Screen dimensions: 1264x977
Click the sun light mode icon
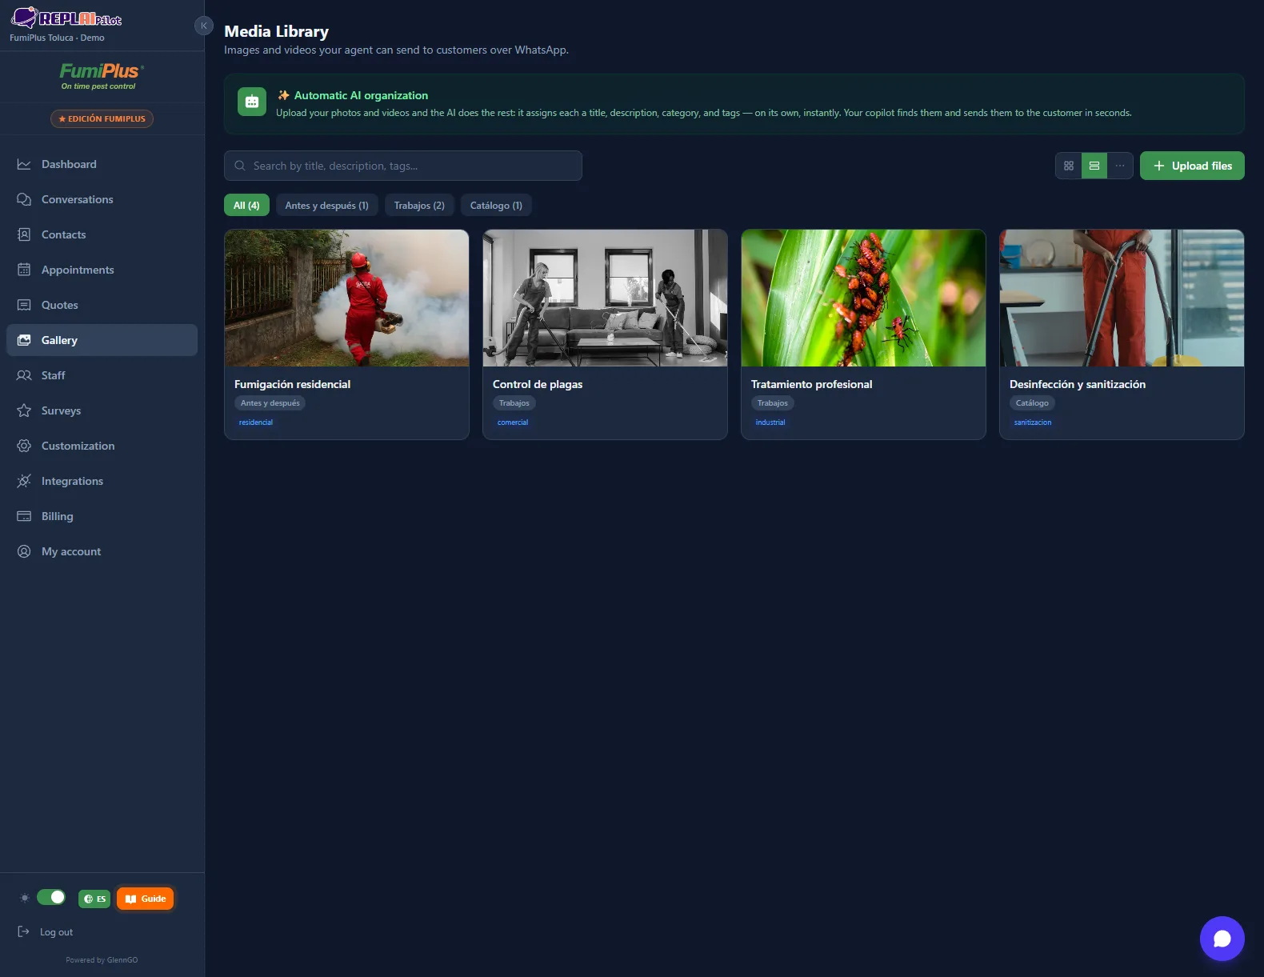pos(25,898)
